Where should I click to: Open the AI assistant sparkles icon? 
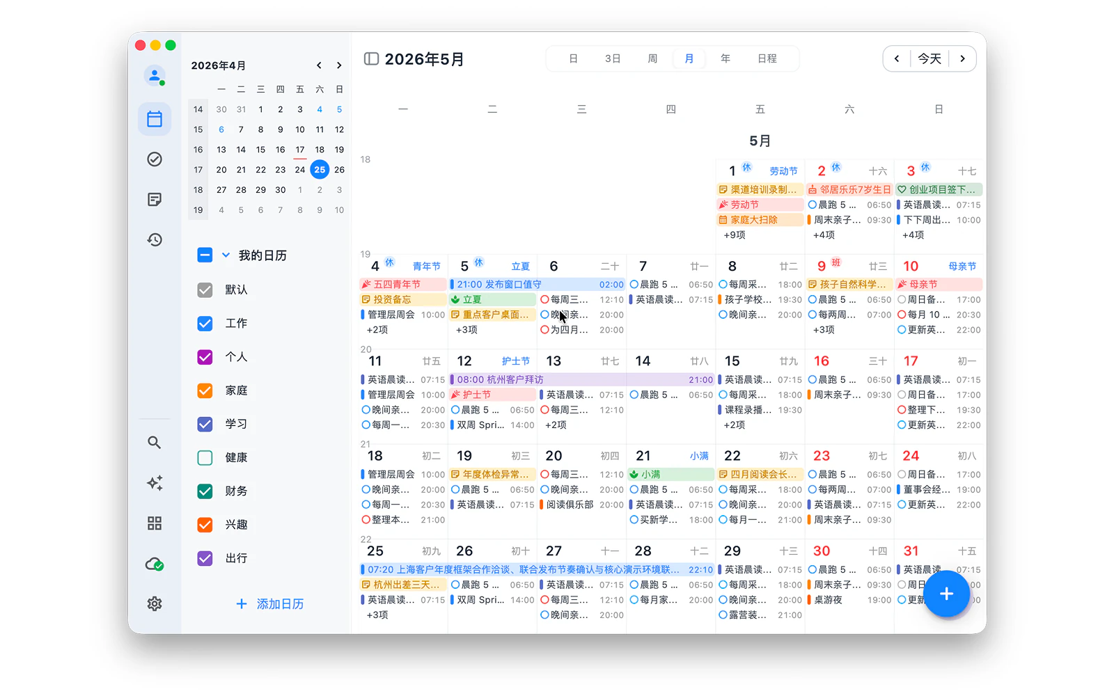[x=154, y=483]
